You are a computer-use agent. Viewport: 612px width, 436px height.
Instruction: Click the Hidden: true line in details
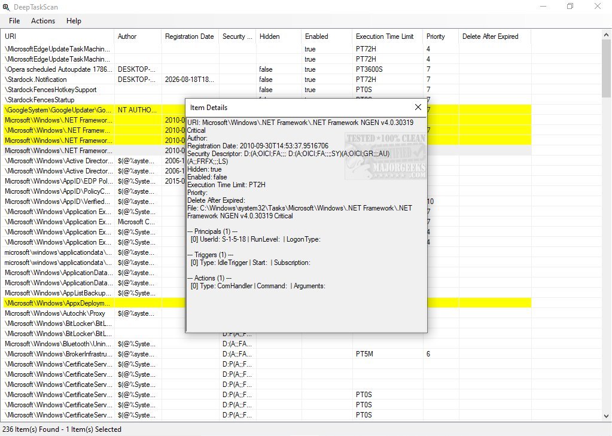pyautogui.click(x=205, y=169)
